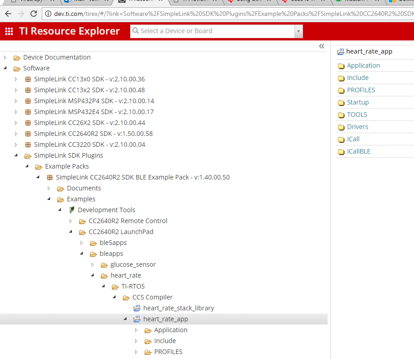Screen dimensions: 414x359
Task: Click the heart_rate_app header icon in right panel
Action: [x=341, y=52]
